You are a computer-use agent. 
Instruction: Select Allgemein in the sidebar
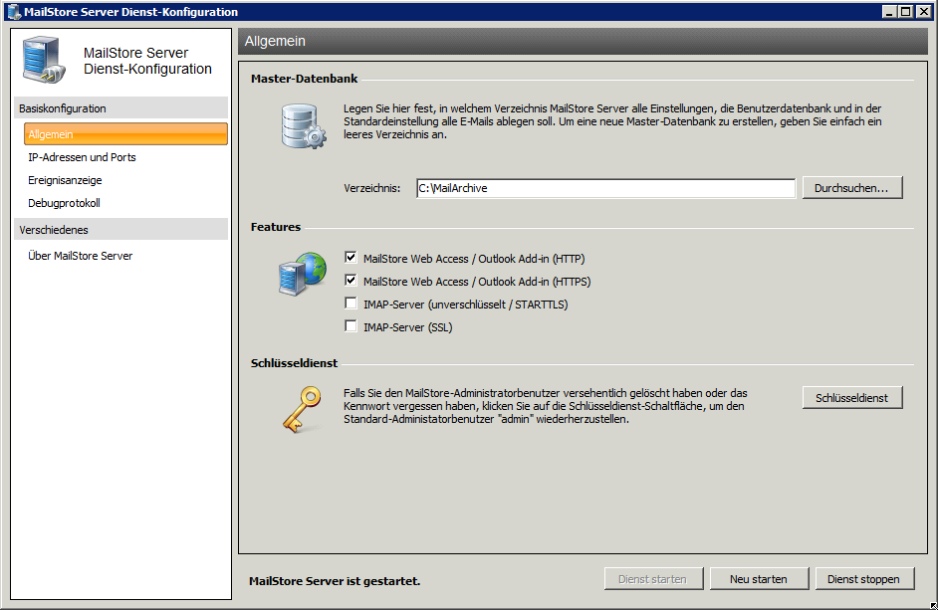coord(125,134)
